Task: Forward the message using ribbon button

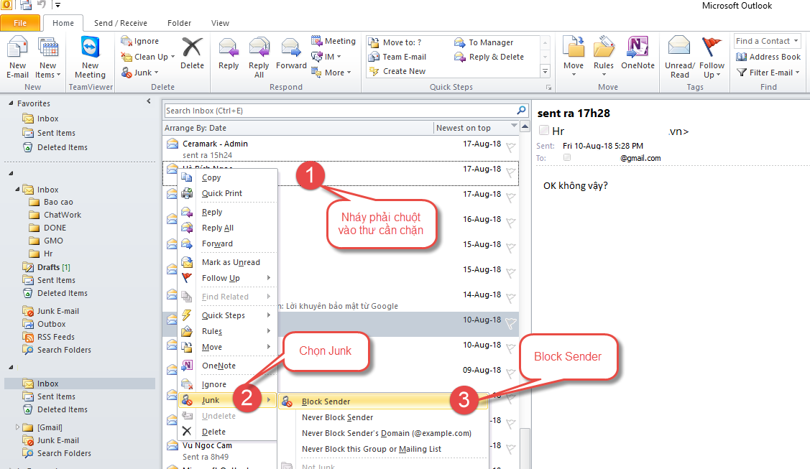Action: (x=291, y=53)
